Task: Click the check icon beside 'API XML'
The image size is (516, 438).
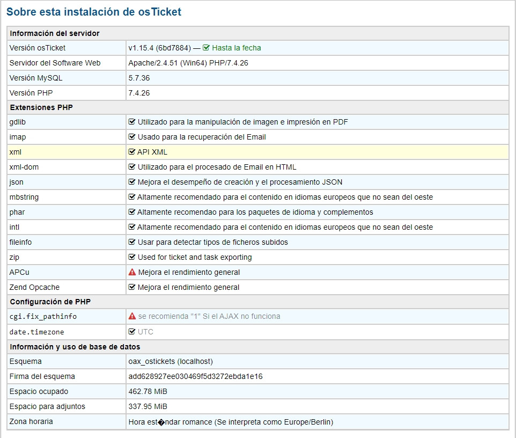Action: tap(131, 152)
